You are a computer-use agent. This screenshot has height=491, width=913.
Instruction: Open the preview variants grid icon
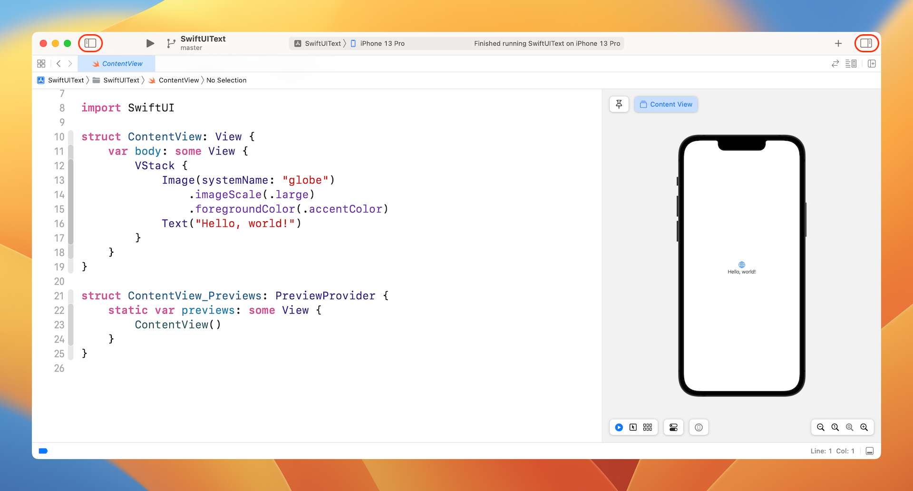pos(648,427)
